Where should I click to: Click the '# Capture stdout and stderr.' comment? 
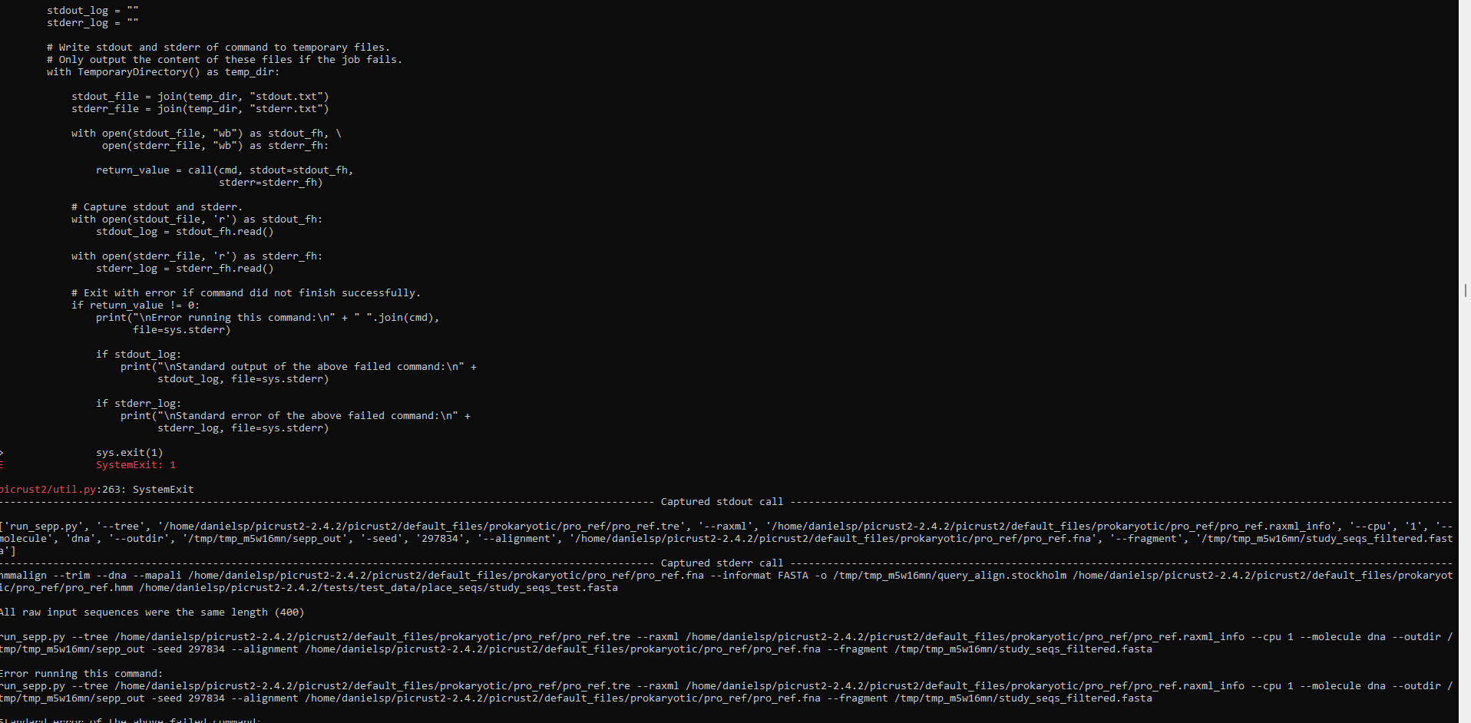157,207
